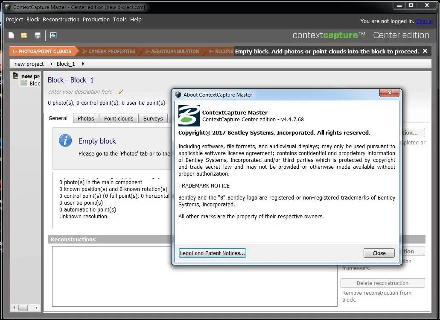Click the photo and control point summary line
This screenshot has height=320, width=440.
pos(106,103)
